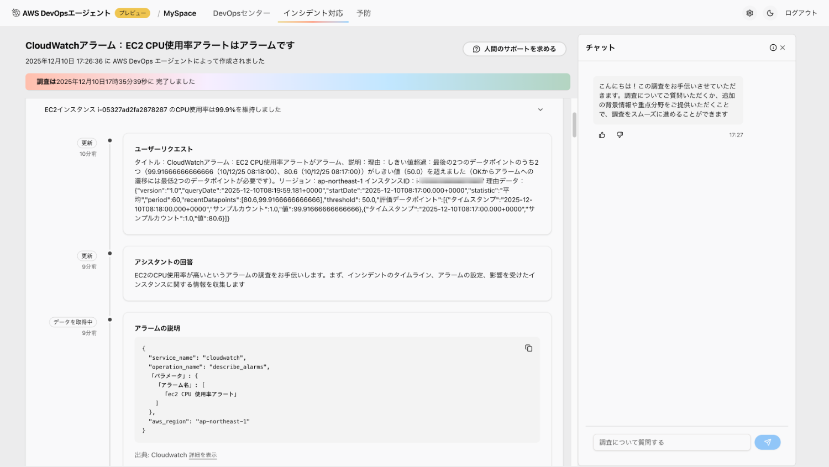829x467 pixels.
Task: Click 詳細を表示 link for Cloudwatch source
Action: [x=203, y=455]
